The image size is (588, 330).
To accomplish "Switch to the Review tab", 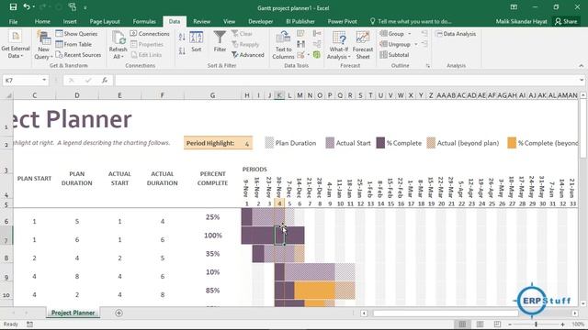I will pyautogui.click(x=202, y=21).
